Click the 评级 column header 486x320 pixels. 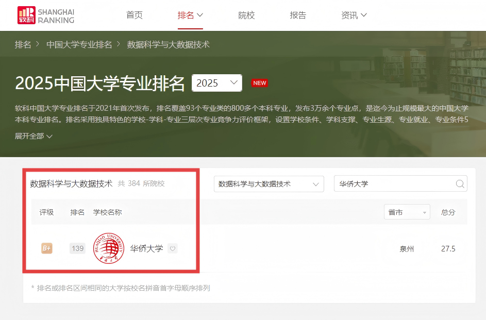click(46, 212)
